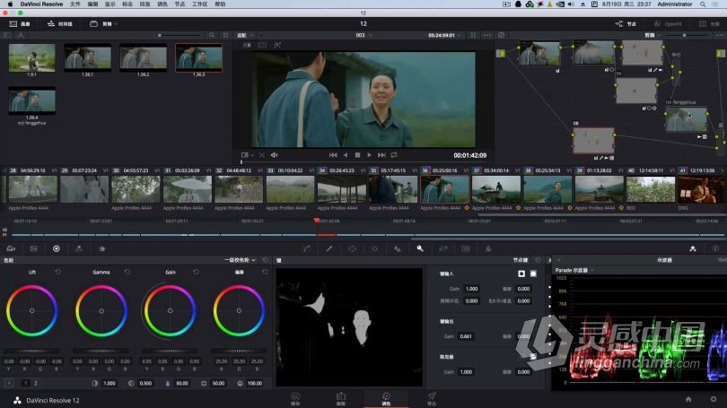This screenshot has height=408, width=727.
Task: Reset the Gain color wheel
Action: tap(197, 272)
